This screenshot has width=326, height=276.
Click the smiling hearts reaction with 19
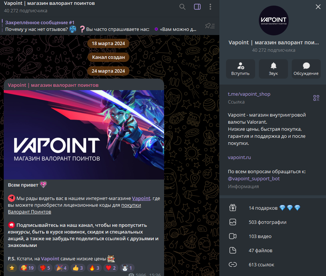28,268
